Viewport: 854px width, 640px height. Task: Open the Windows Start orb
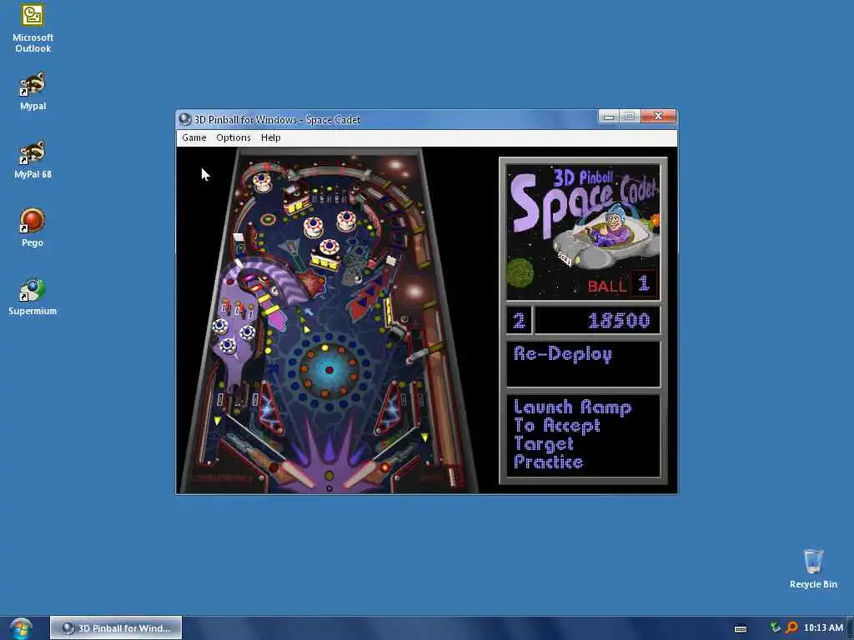point(21,628)
